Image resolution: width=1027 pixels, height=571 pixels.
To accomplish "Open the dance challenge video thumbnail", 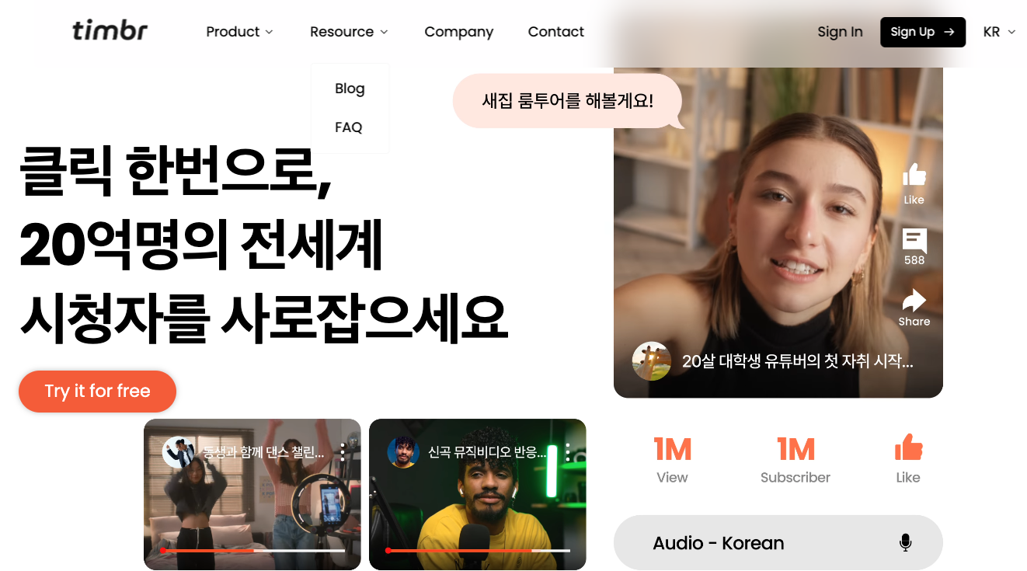I will click(252, 495).
